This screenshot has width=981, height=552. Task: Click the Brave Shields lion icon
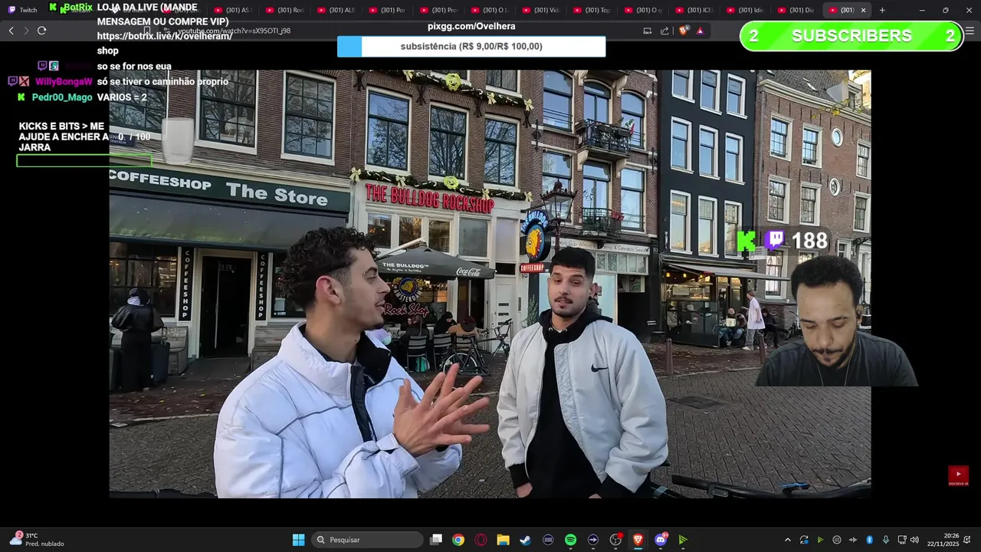pos(684,31)
